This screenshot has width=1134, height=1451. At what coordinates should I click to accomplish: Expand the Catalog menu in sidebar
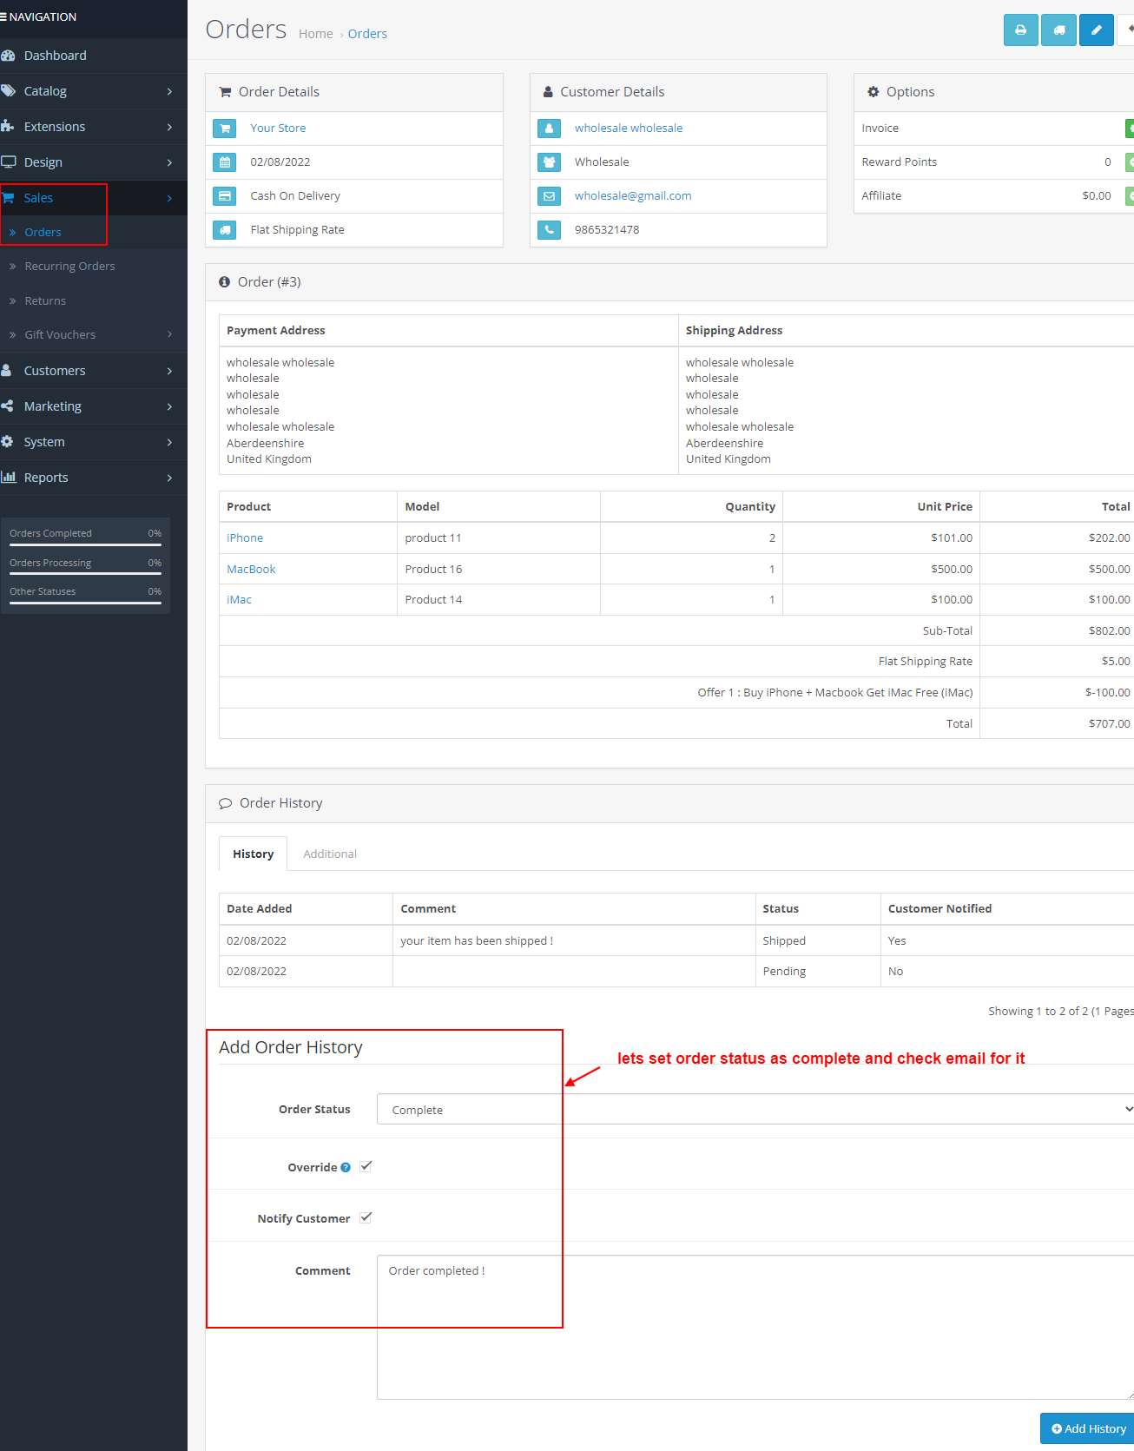[87, 91]
